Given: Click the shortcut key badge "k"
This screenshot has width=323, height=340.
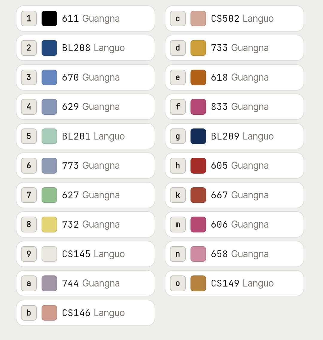Looking at the screenshot, I should 178,195.
